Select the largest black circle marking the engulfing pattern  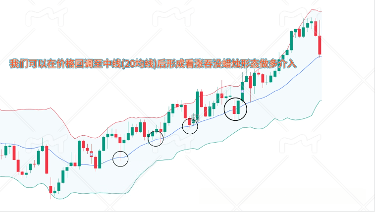pyautogui.click(x=236, y=108)
